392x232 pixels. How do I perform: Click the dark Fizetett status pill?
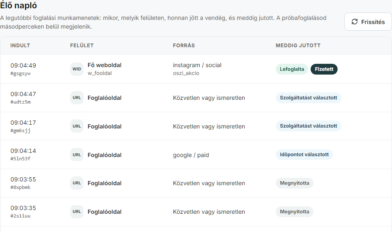coord(324,69)
